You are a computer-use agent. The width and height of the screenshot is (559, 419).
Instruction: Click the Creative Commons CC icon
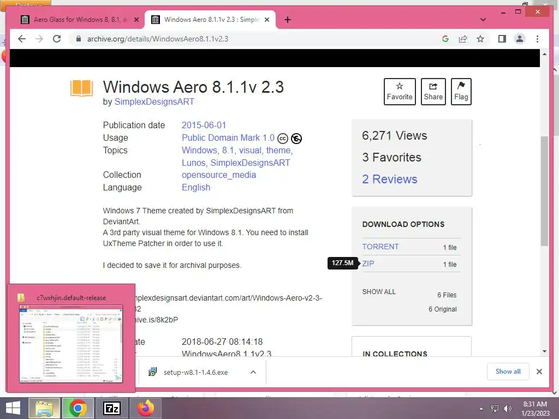coord(283,138)
